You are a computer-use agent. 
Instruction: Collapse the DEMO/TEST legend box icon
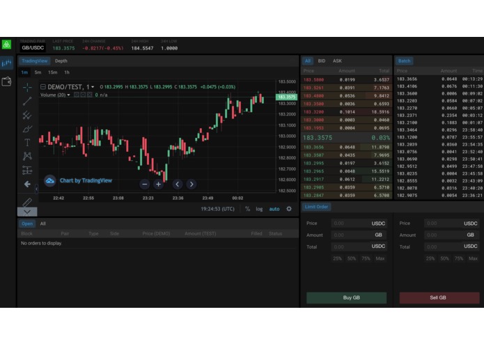tap(43, 87)
